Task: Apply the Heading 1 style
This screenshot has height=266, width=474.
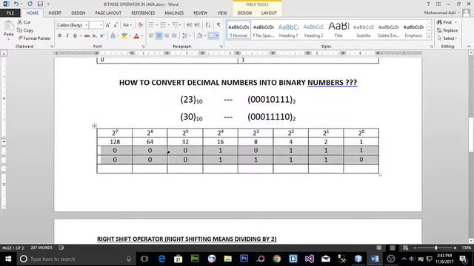Action: coord(288,30)
